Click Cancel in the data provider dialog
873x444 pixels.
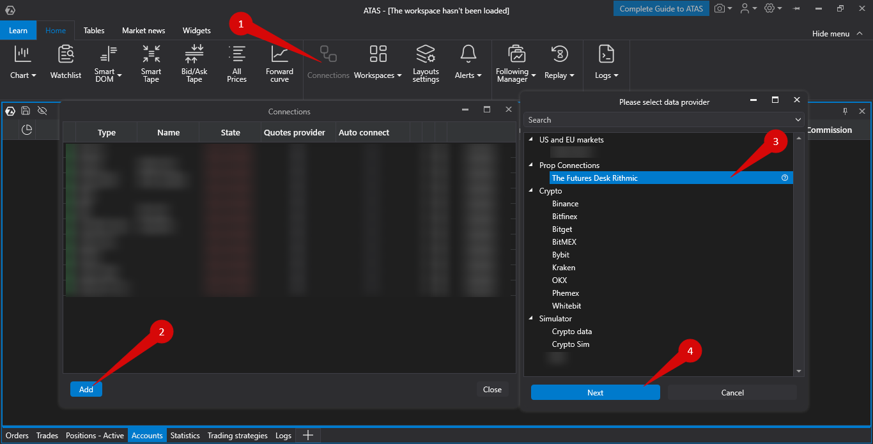click(732, 392)
